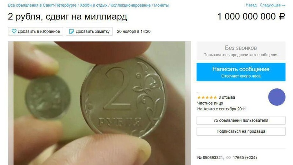This screenshot has width=293, height=165.
Task: Open the seller's purple avatar
Action: [277, 97]
